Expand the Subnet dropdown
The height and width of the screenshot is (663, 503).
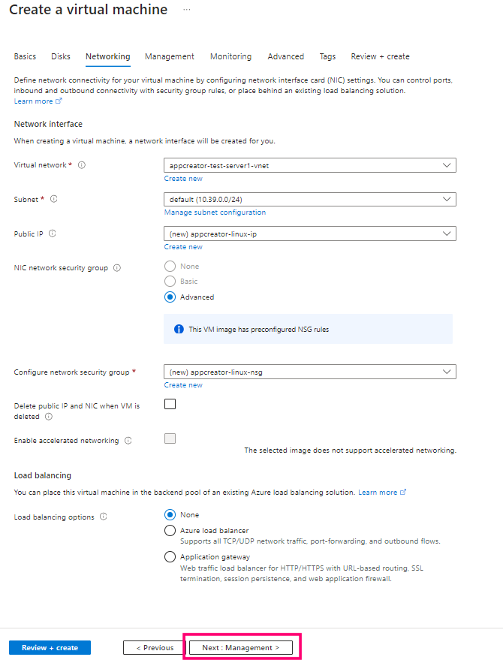tap(309, 199)
